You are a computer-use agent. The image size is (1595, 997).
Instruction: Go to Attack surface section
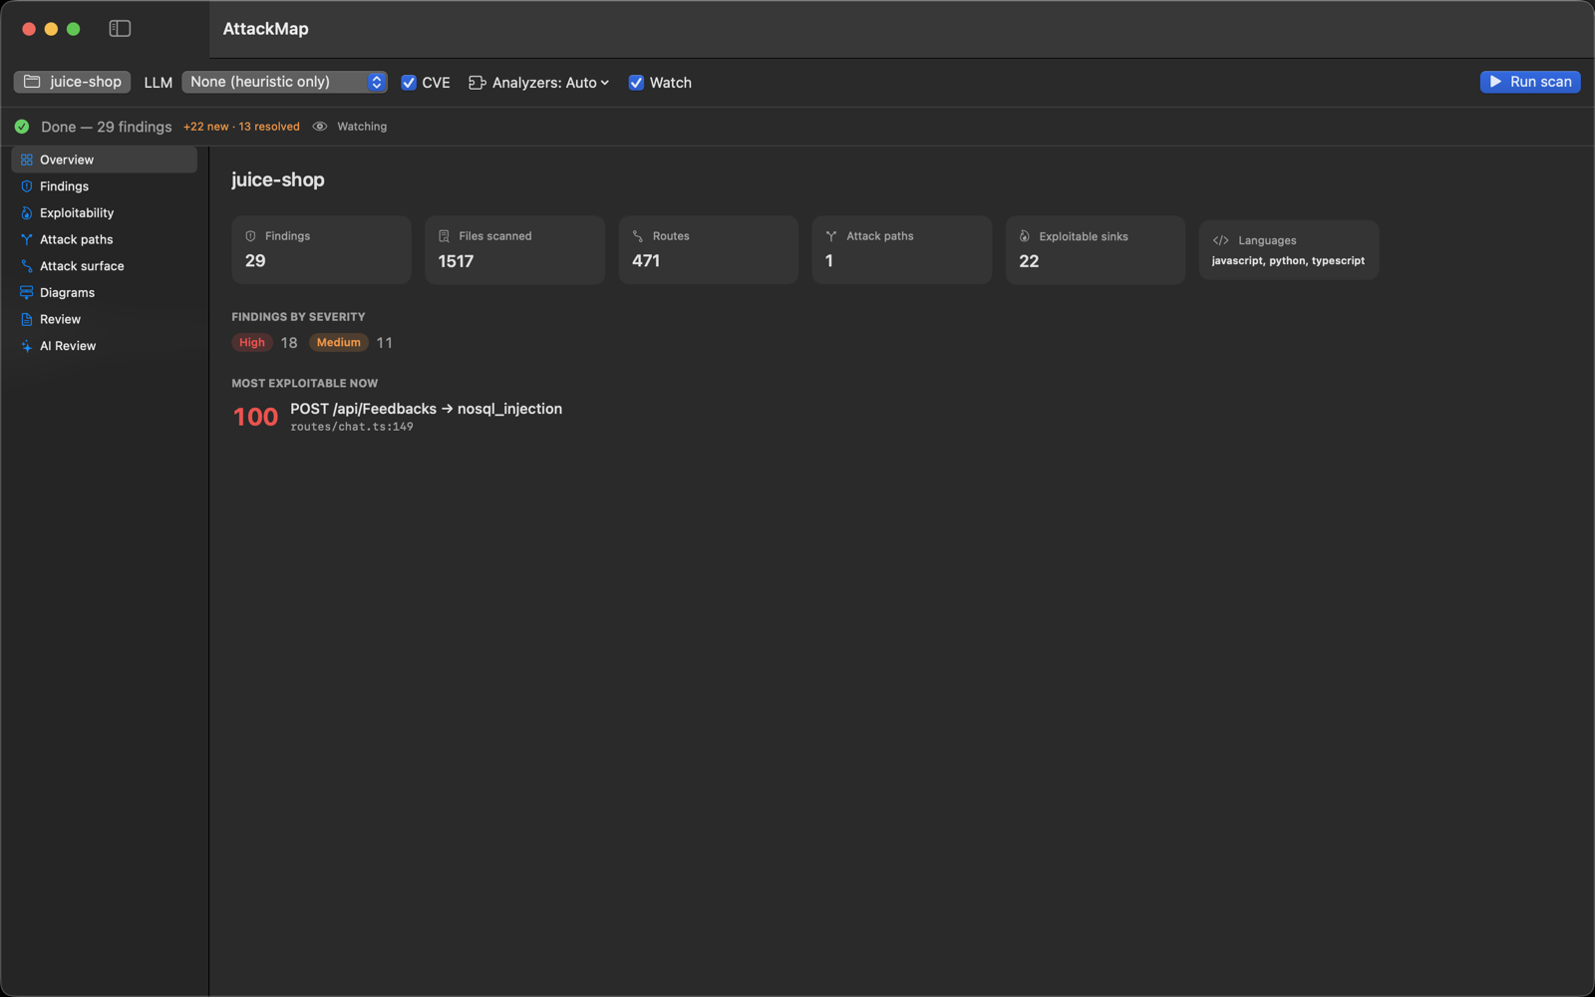point(104,266)
